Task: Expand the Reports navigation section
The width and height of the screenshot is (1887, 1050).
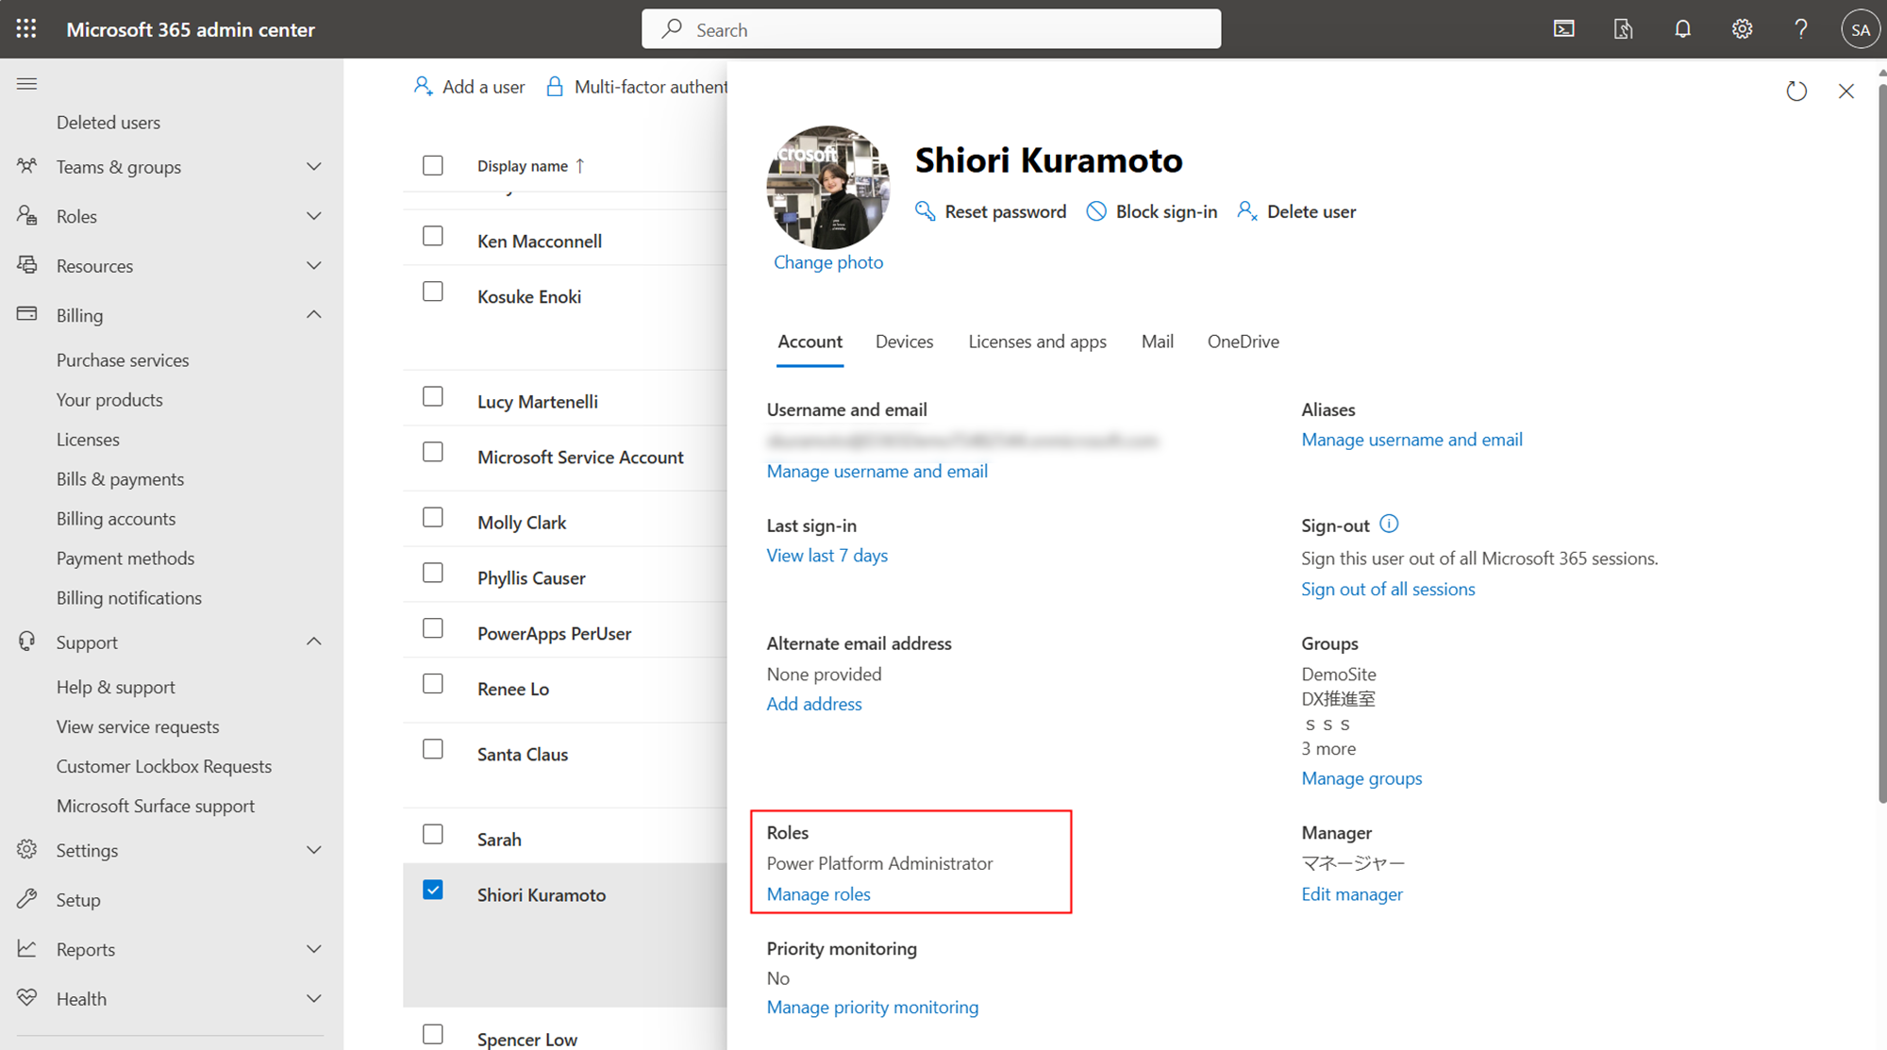Action: click(x=314, y=949)
